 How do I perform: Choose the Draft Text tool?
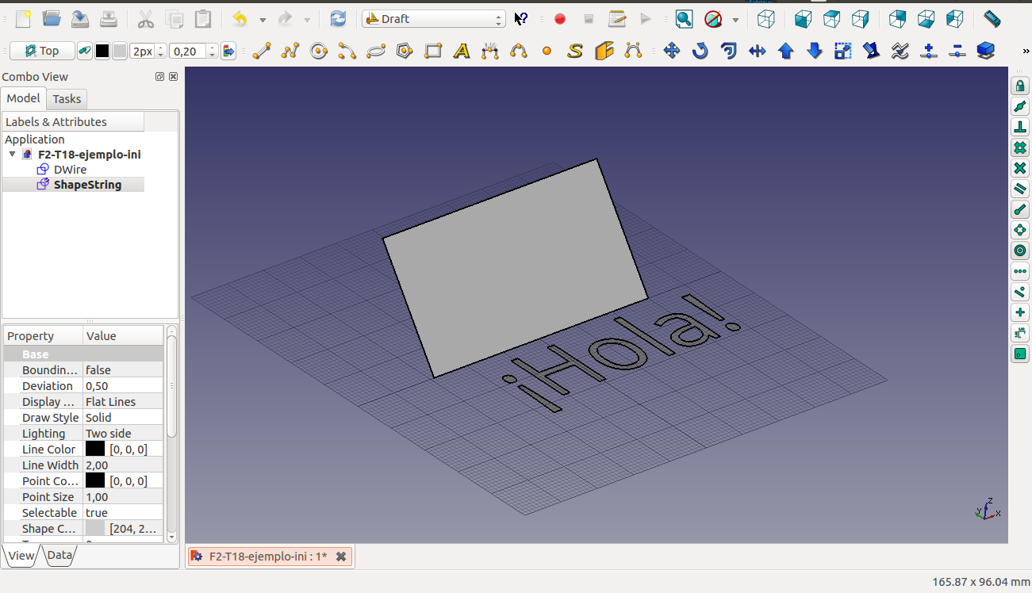[462, 52]
